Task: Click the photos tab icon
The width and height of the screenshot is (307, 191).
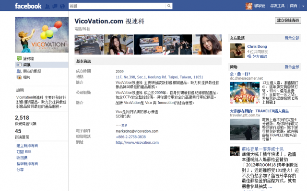Action: tap(19, 77)
